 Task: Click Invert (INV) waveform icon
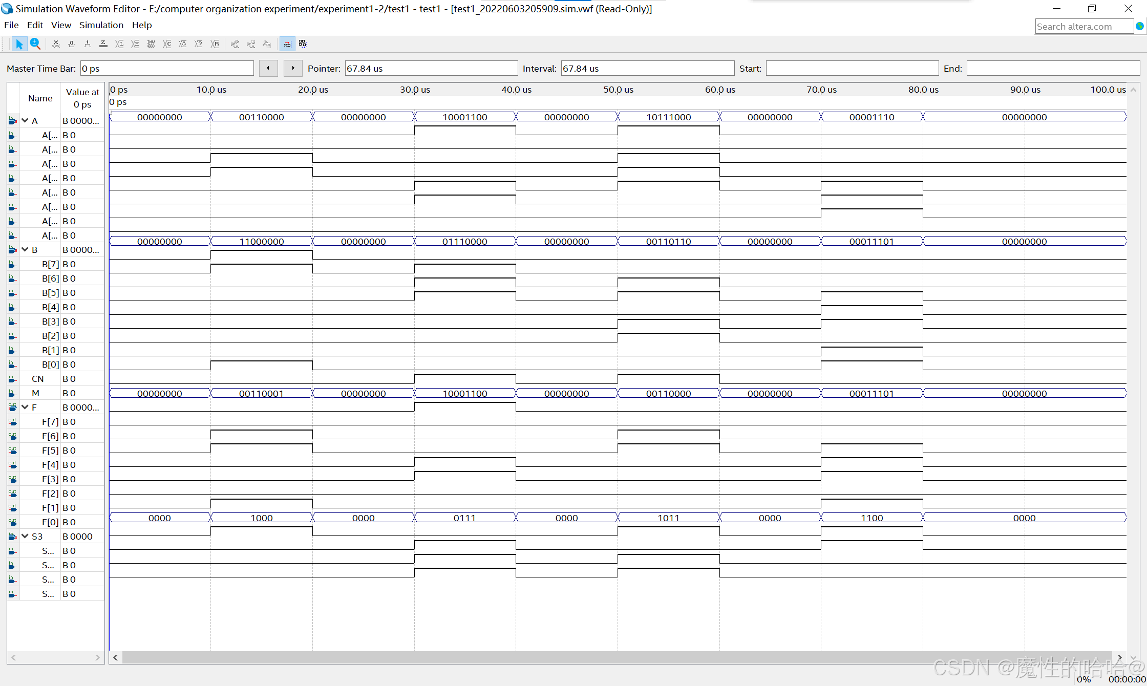coord(151,44)
